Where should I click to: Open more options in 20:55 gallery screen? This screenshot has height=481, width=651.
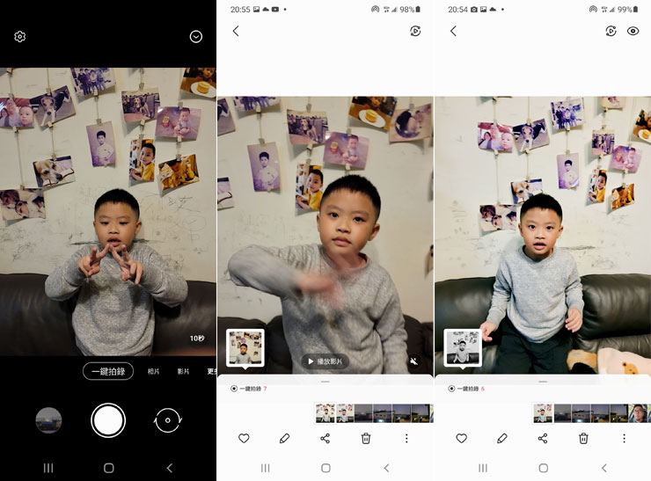click(406, 438)
